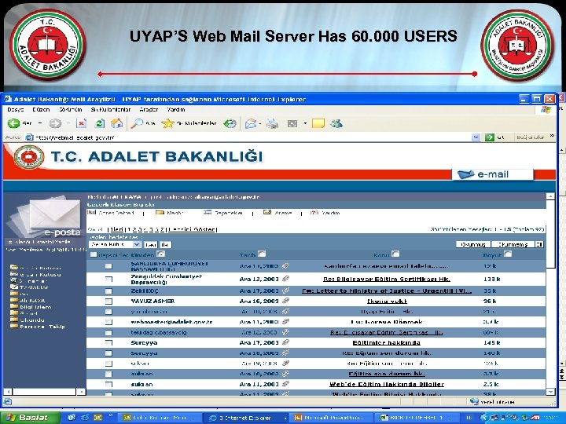Click the Okunmamış mark-as-unread button
Screen dimensions: 566x424
point(513,244)
